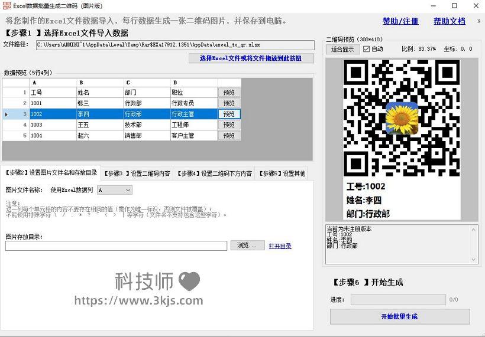Select column header C in data preview
This screenshot has height=337, width=485.
pyautogui.click(x=147, y=83)
